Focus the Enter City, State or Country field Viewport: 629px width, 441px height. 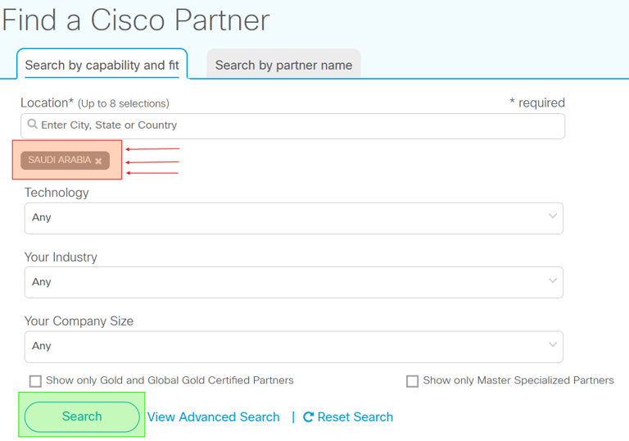293,125
